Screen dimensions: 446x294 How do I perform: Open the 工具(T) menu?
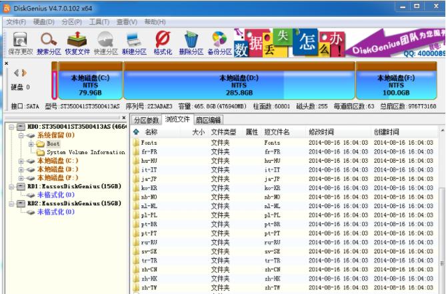[99, 22]
